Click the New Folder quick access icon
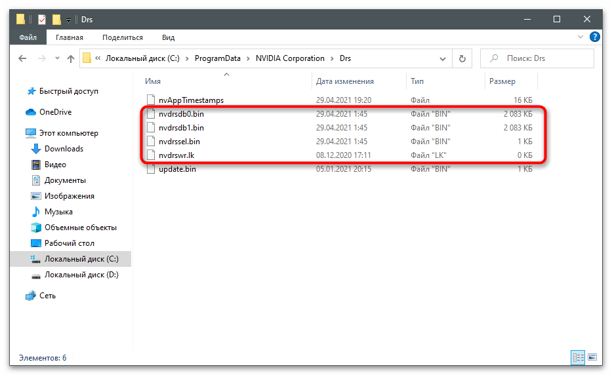This screenshot has height=375, width=612. pos(57,19)
